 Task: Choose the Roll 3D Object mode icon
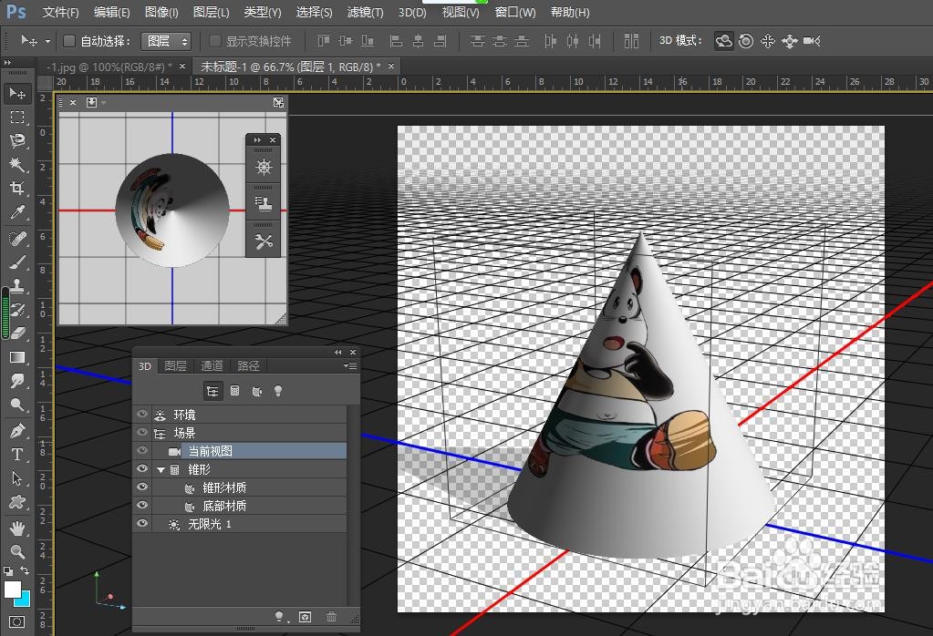pyautogui.click(x=745, y=41)
